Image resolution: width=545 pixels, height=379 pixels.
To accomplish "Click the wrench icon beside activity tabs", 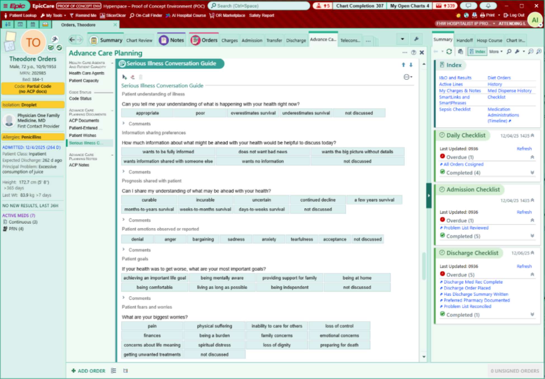I will point(416,39).
